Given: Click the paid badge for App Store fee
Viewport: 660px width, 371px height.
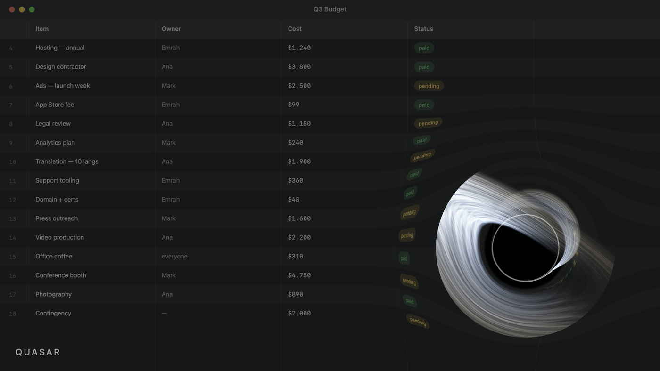Looking at the screenshot, I should click(424, 105).
